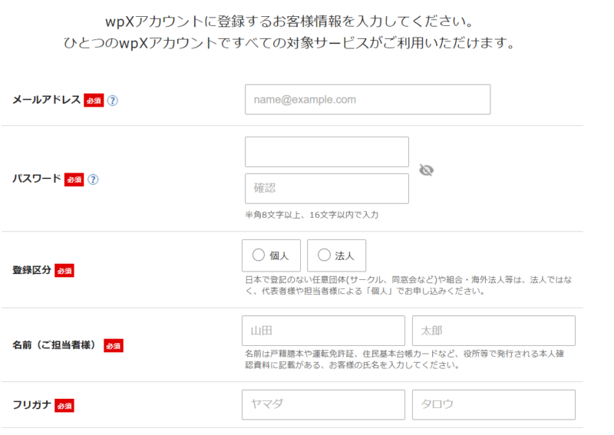
Task: Click the 登録区分 label text
Action: click(31, 270)
